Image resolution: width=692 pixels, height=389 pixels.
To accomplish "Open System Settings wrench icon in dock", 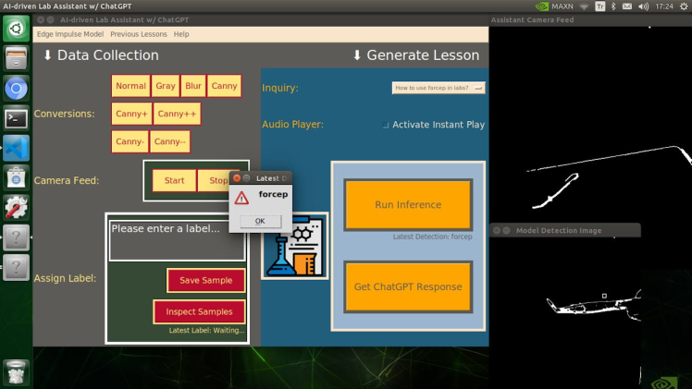I will click(16, 207).
